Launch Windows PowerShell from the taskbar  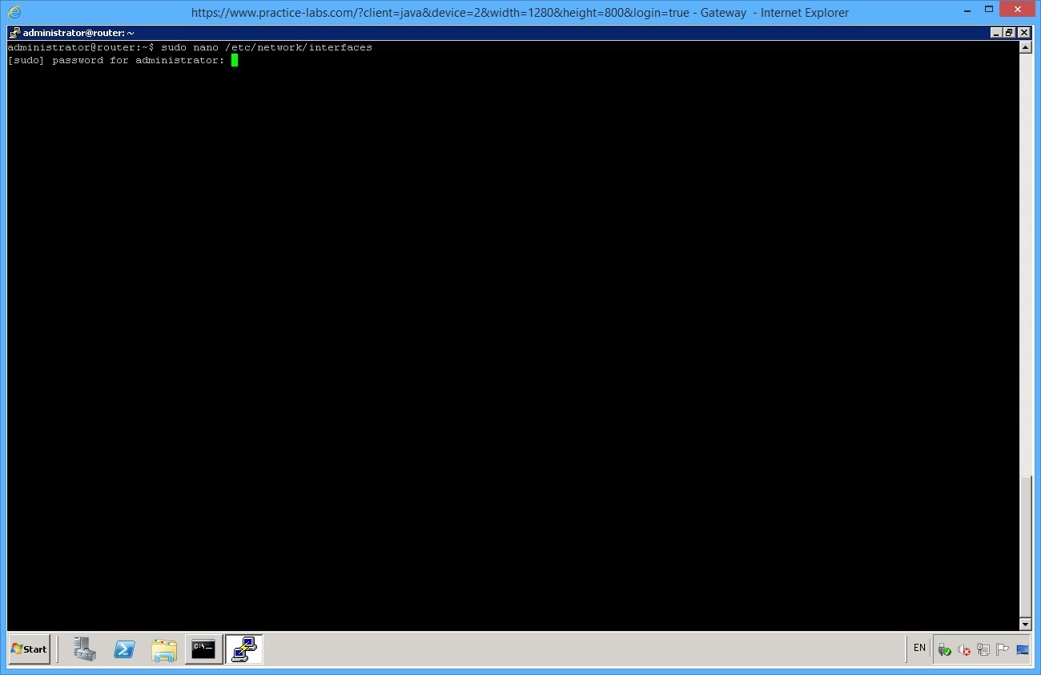[124, 649]
